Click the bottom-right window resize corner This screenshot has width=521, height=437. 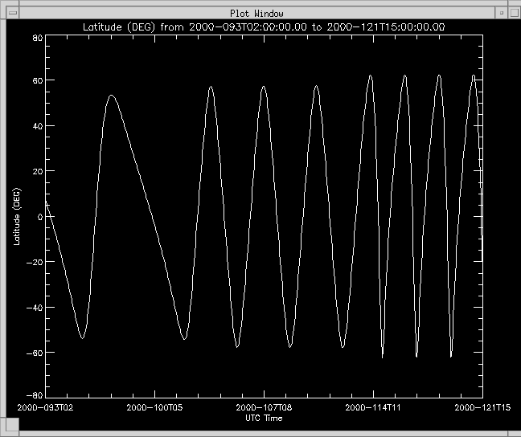point(515,431)
